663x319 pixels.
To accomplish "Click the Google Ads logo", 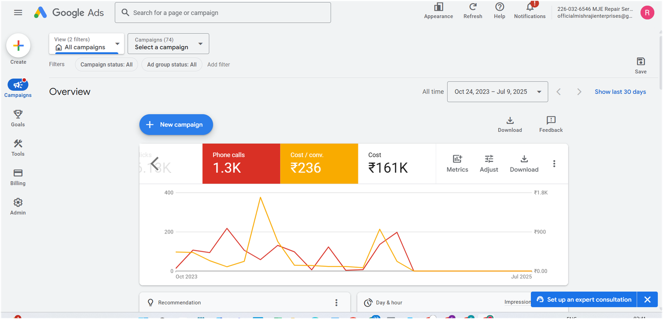I will tap(69, 12).
